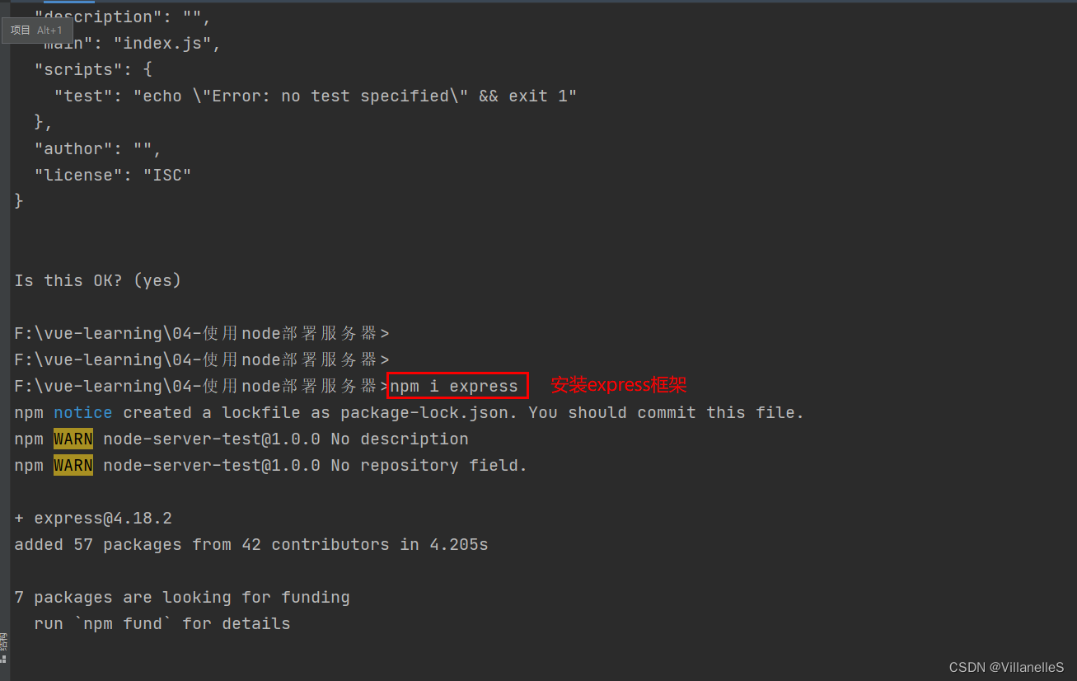This screenshot has height=681, width=1077.
Task: Click the added 57 packages line
Action: pyautogui.click(x=251, y=544)
